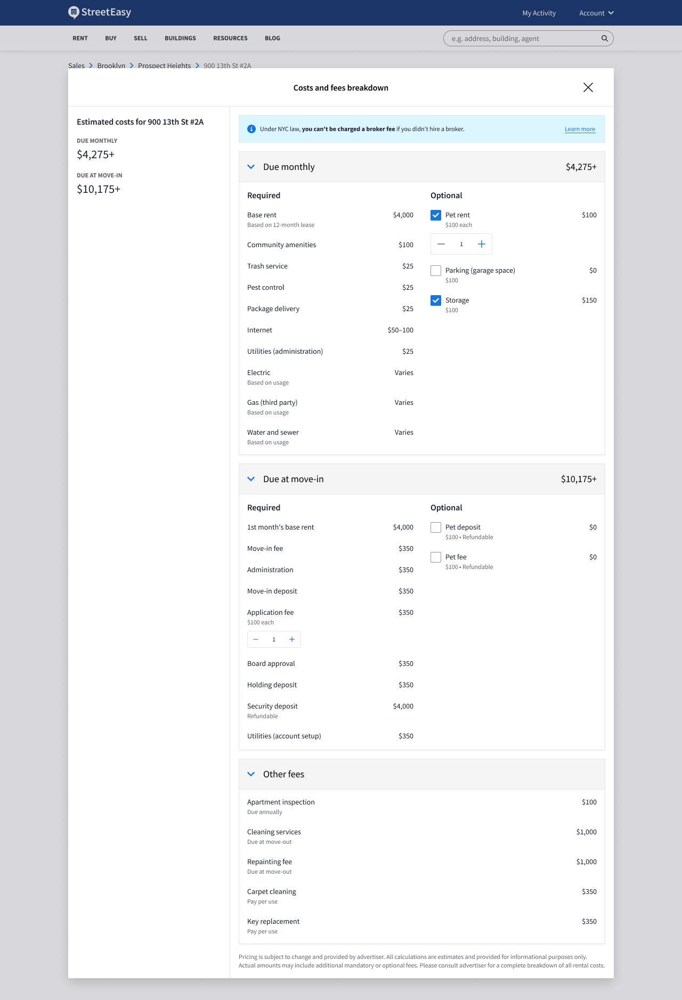Focus the address search input field

(x=524, y=38)
